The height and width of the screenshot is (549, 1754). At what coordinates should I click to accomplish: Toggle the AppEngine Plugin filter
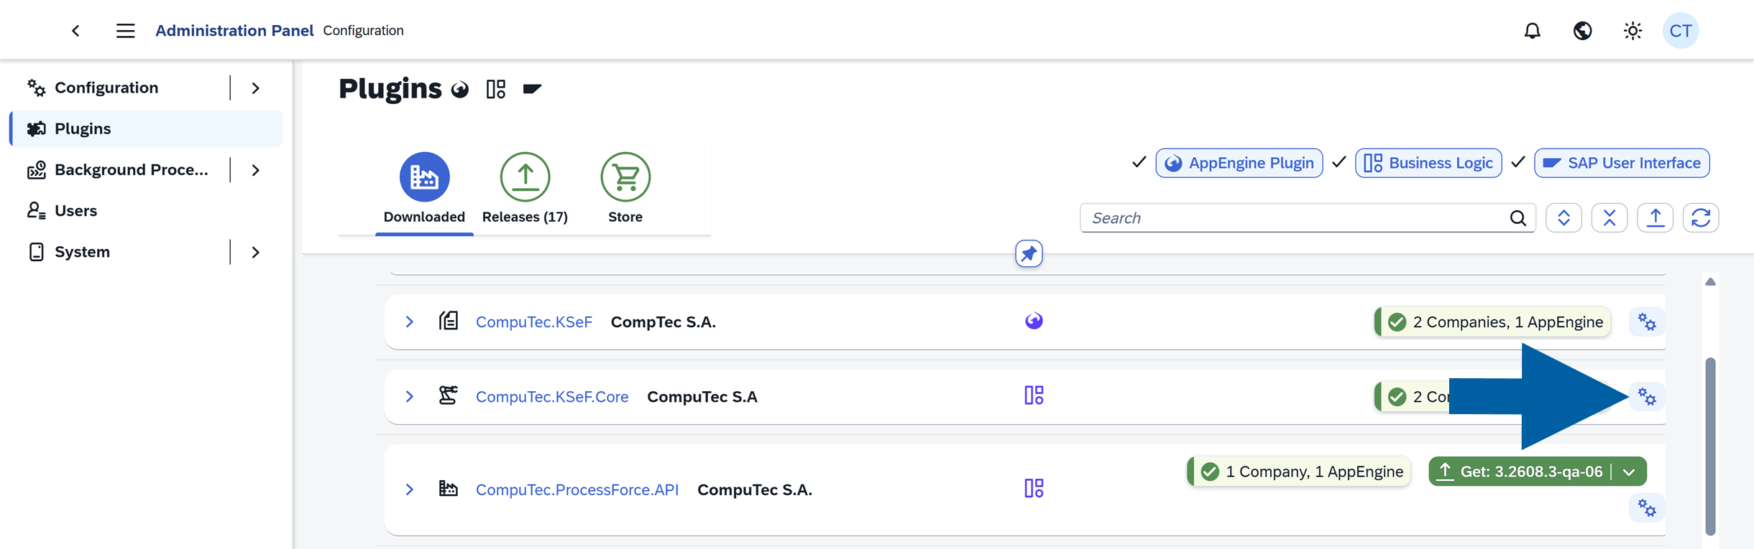(1239, 163)
